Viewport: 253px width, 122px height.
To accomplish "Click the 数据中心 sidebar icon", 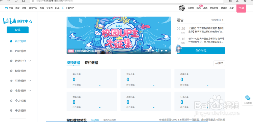I will (11, 61).
